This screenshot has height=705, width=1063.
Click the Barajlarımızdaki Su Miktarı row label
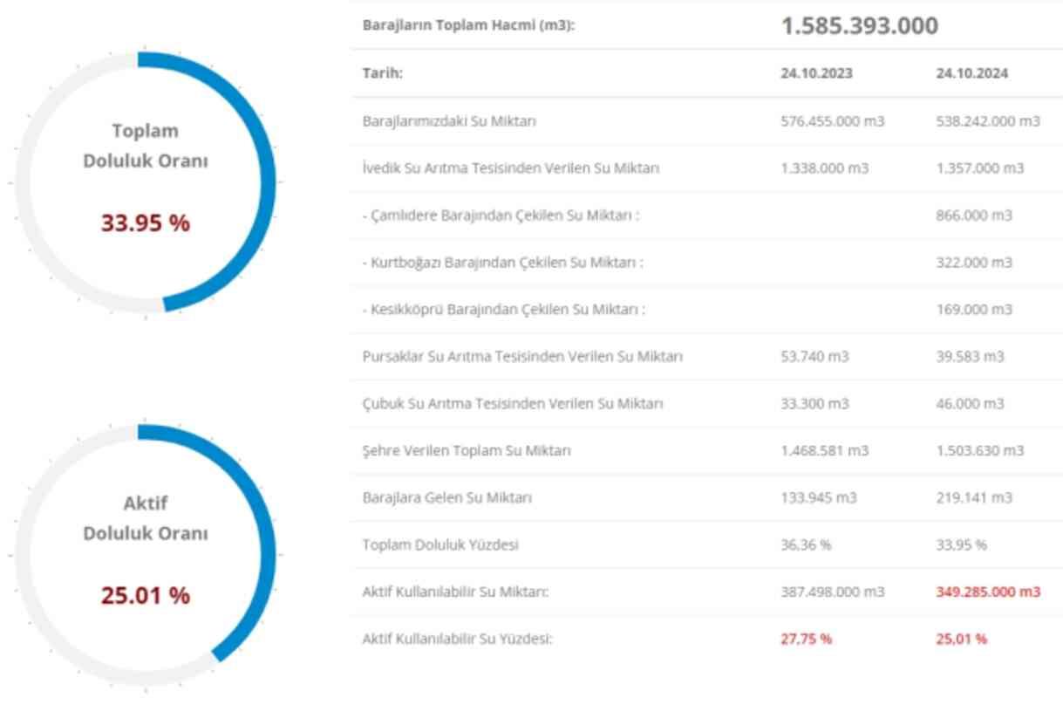click(x=449, y=121)
